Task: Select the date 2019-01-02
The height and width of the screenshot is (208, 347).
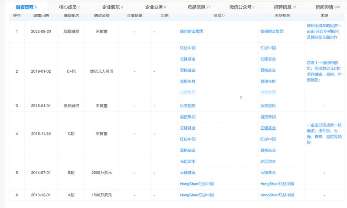Action: coord(41,71)
